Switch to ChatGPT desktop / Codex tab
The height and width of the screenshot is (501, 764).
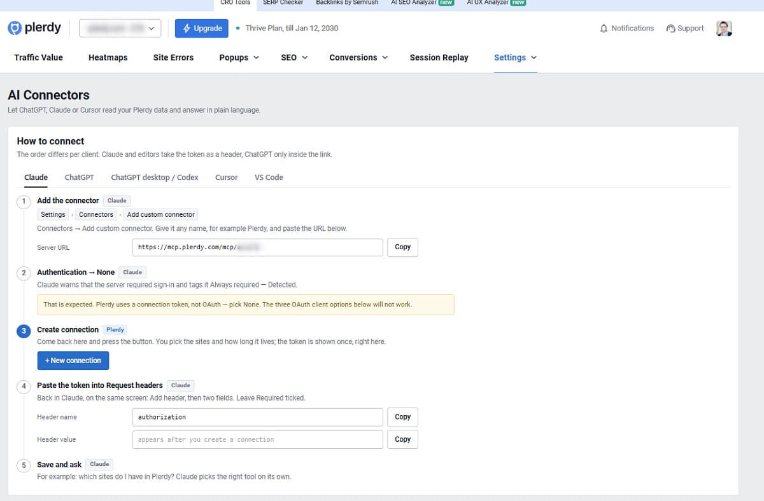(155, 177)
